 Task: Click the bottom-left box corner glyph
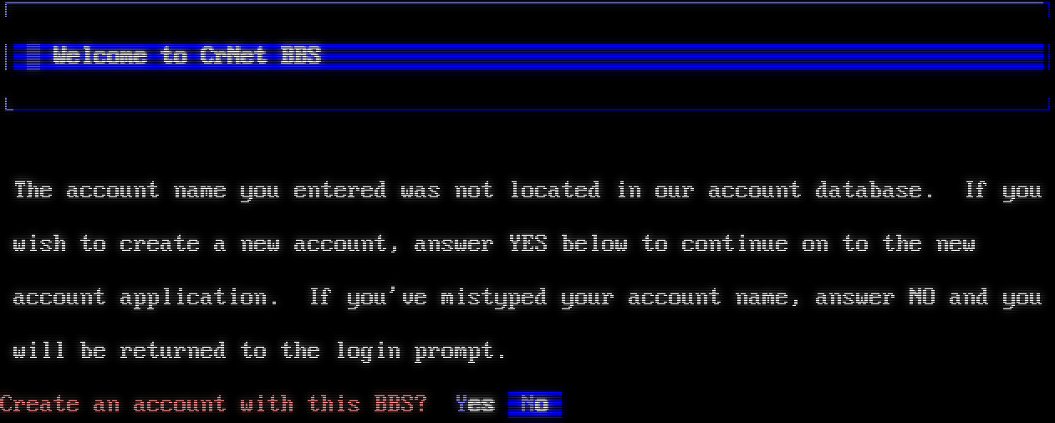9,104
